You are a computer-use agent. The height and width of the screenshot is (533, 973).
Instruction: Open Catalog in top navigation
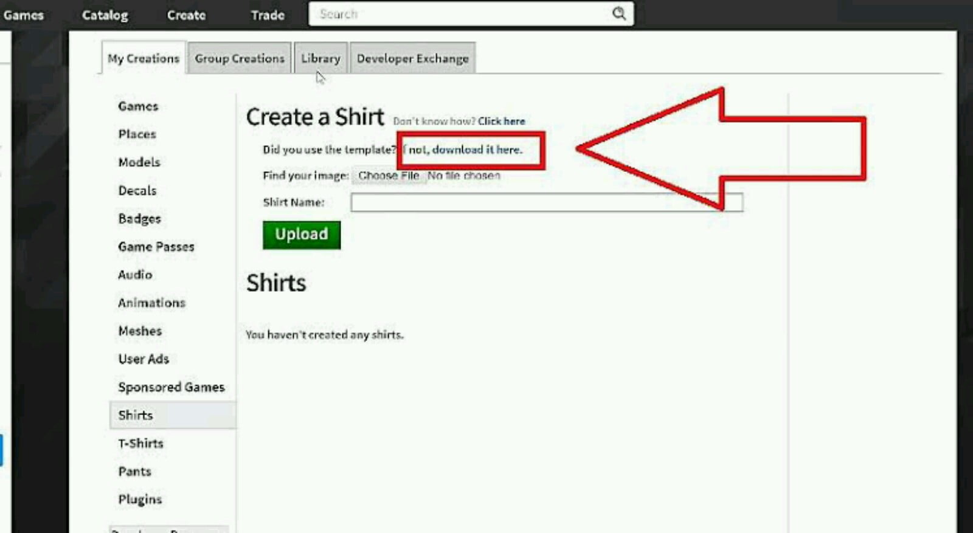pyautogui.click(x=105, y=15)
